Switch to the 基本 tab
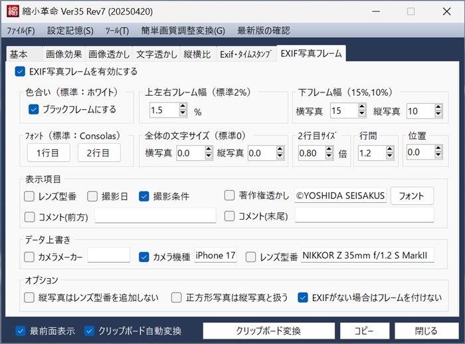The image size is (465, 344). click(x=25, y=55)
